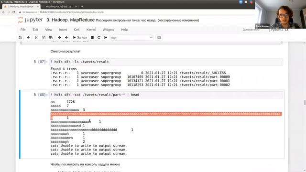Click the _SUCCESS file output line
The image size is (306, 172).
tap(138, 73)
